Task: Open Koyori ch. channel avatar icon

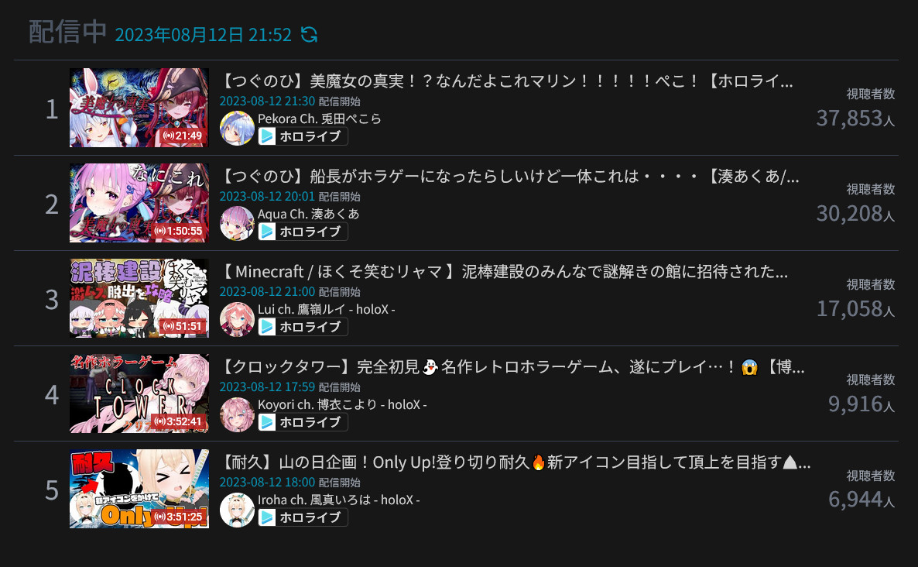Action: [x=237, y=414]
